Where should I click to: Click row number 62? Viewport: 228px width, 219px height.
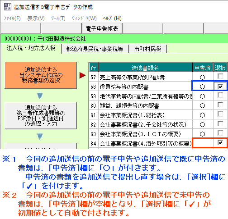[x=93, y=125]
